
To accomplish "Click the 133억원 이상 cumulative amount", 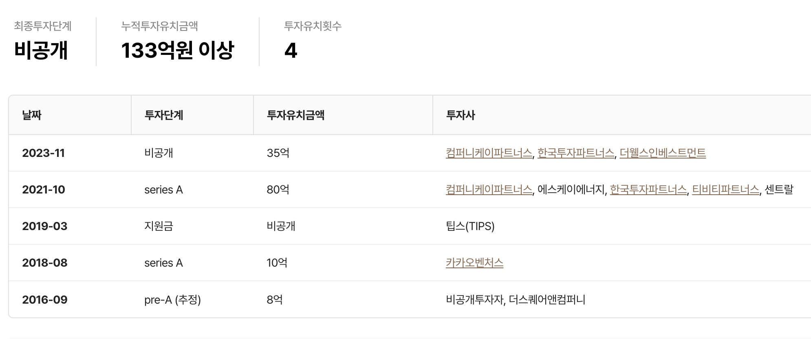I will (x=177, y=50).
